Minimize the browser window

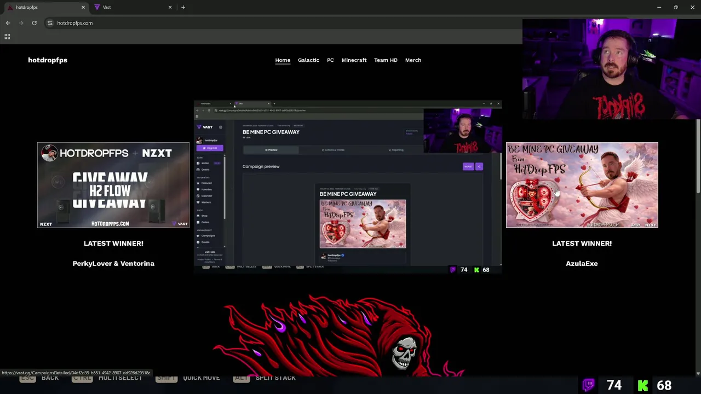[x=659, y=7]
